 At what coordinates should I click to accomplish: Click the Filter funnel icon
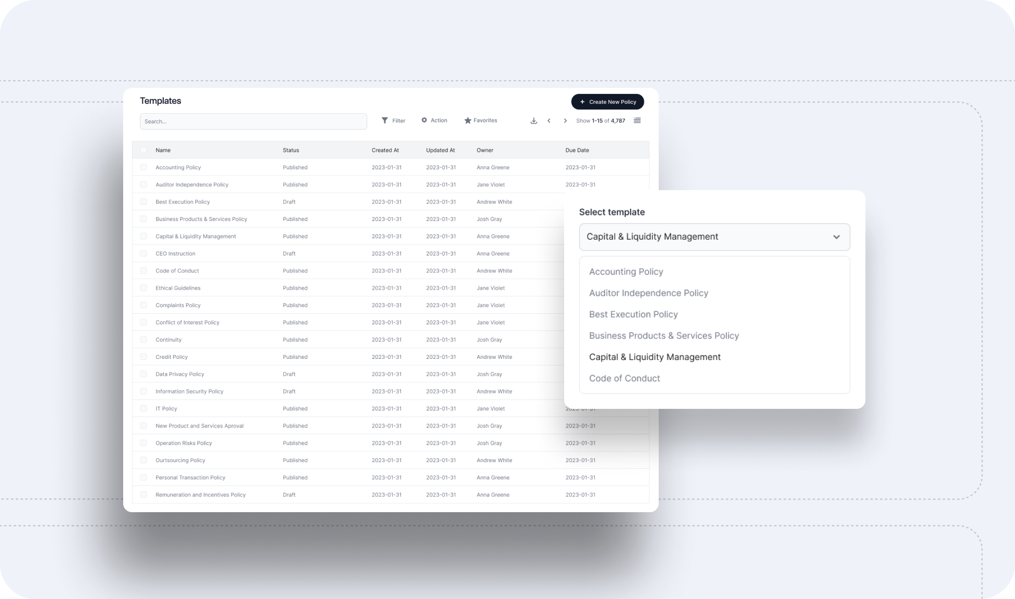click(385, 120)
